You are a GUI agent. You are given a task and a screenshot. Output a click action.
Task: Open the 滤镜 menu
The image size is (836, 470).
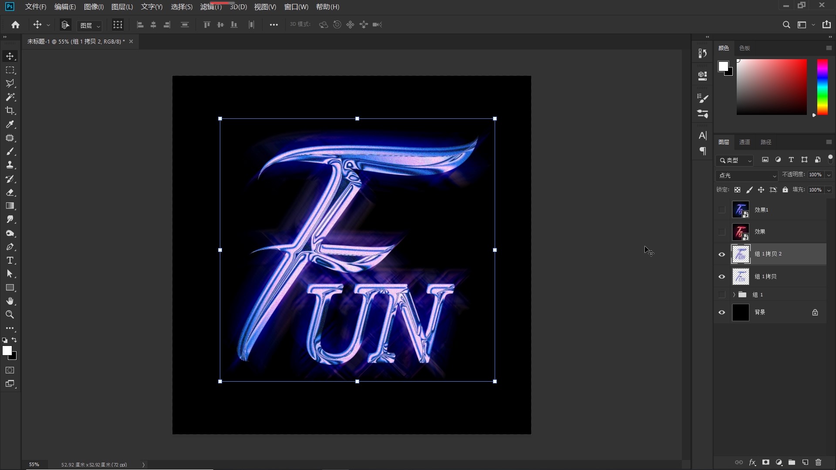(x=211, y=7)
